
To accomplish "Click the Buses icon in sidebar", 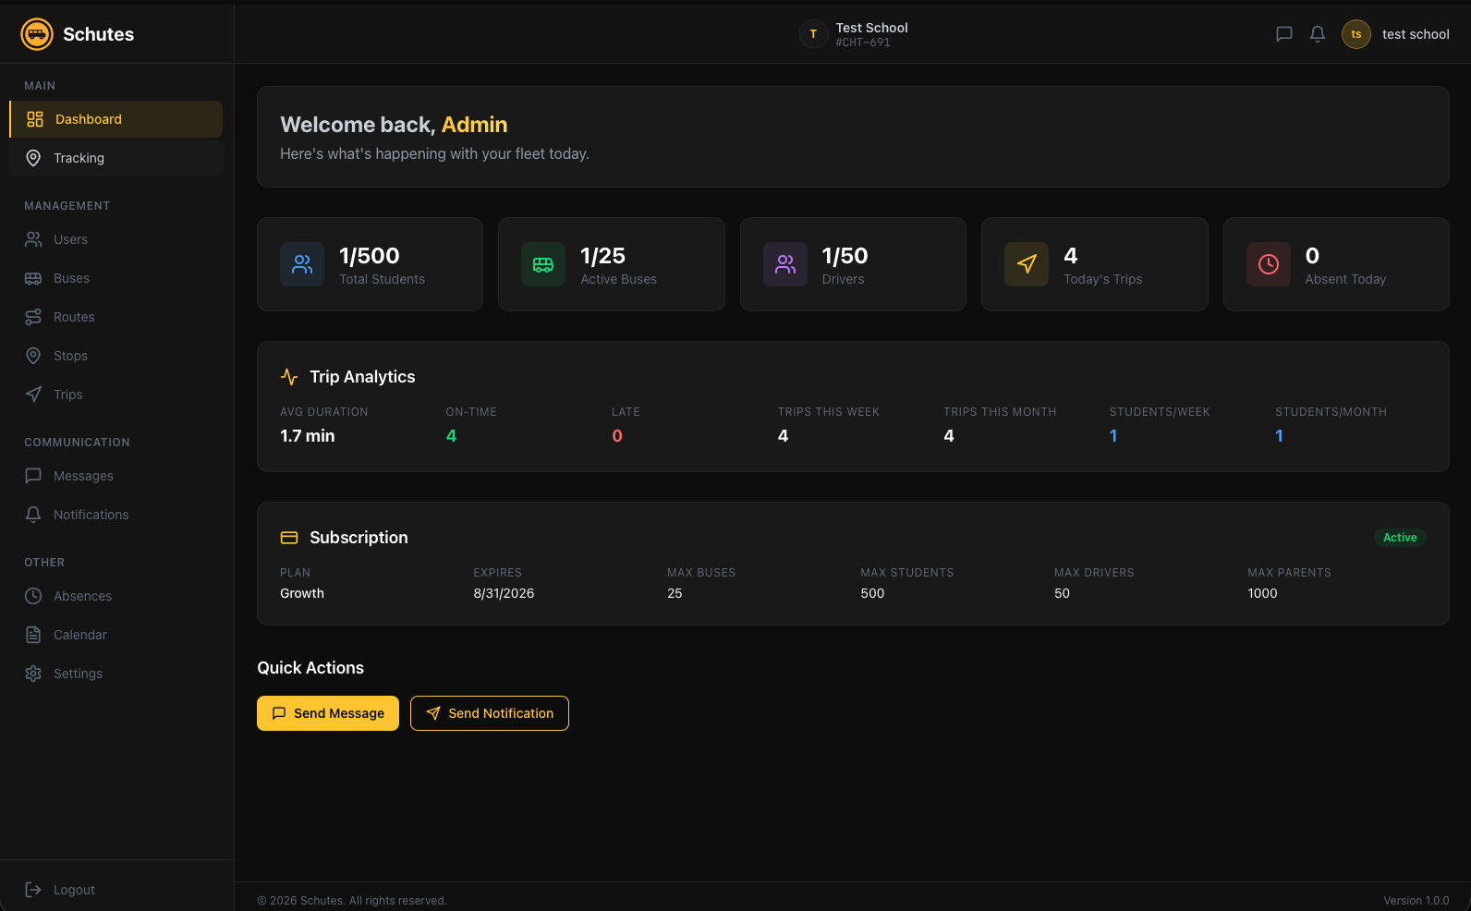I will pyautogui.click(x=33, y=278).
